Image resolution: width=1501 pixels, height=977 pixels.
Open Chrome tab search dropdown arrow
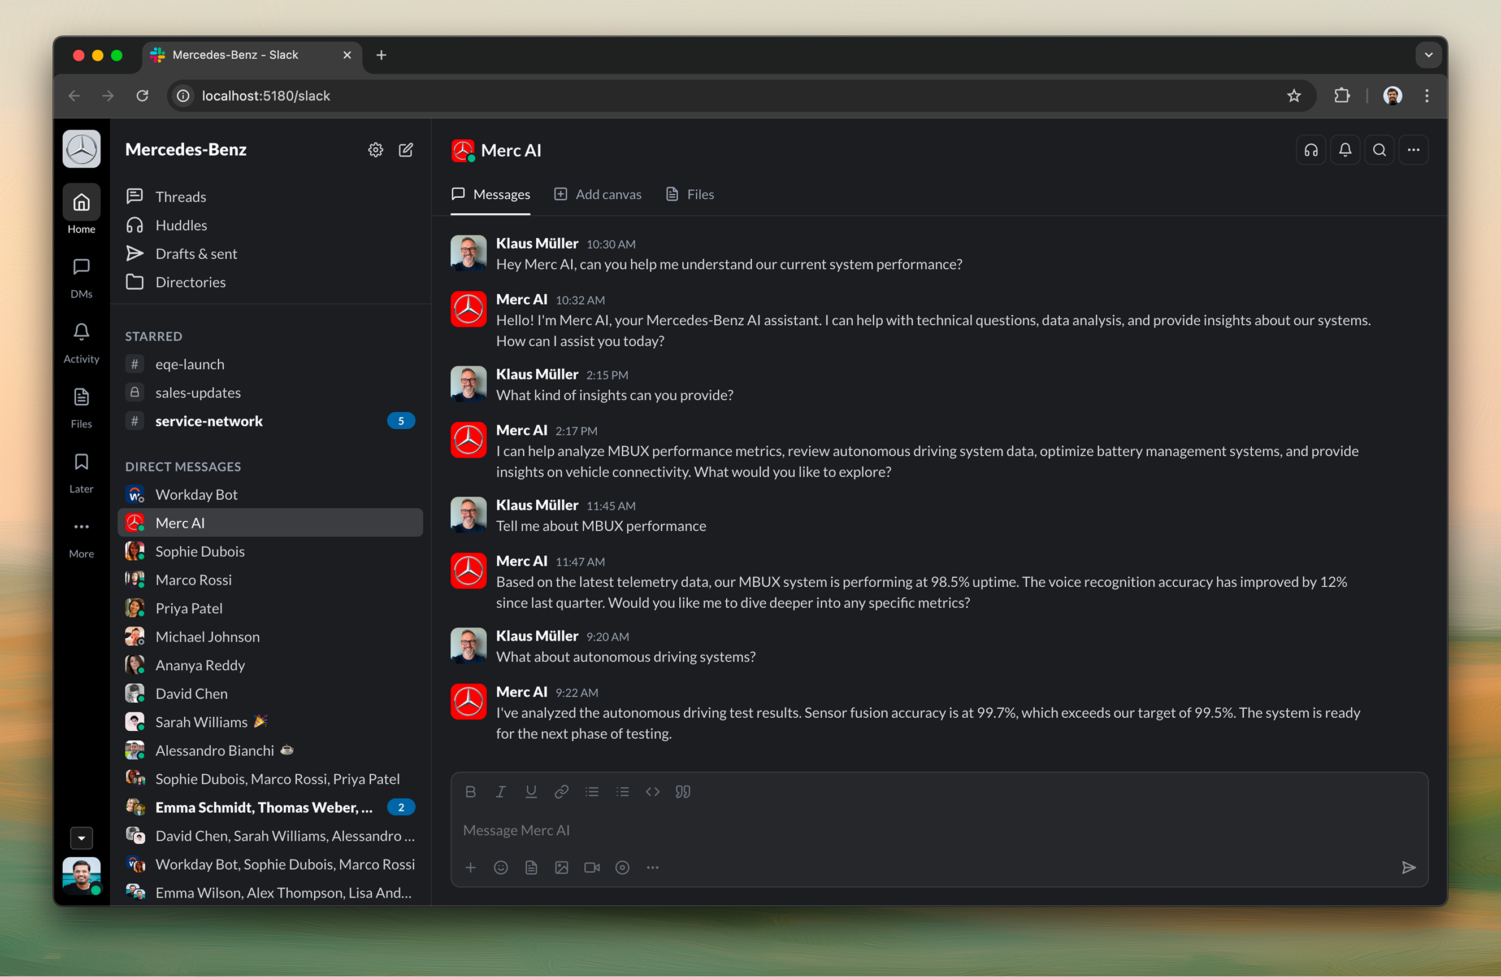coord(1429,55)
